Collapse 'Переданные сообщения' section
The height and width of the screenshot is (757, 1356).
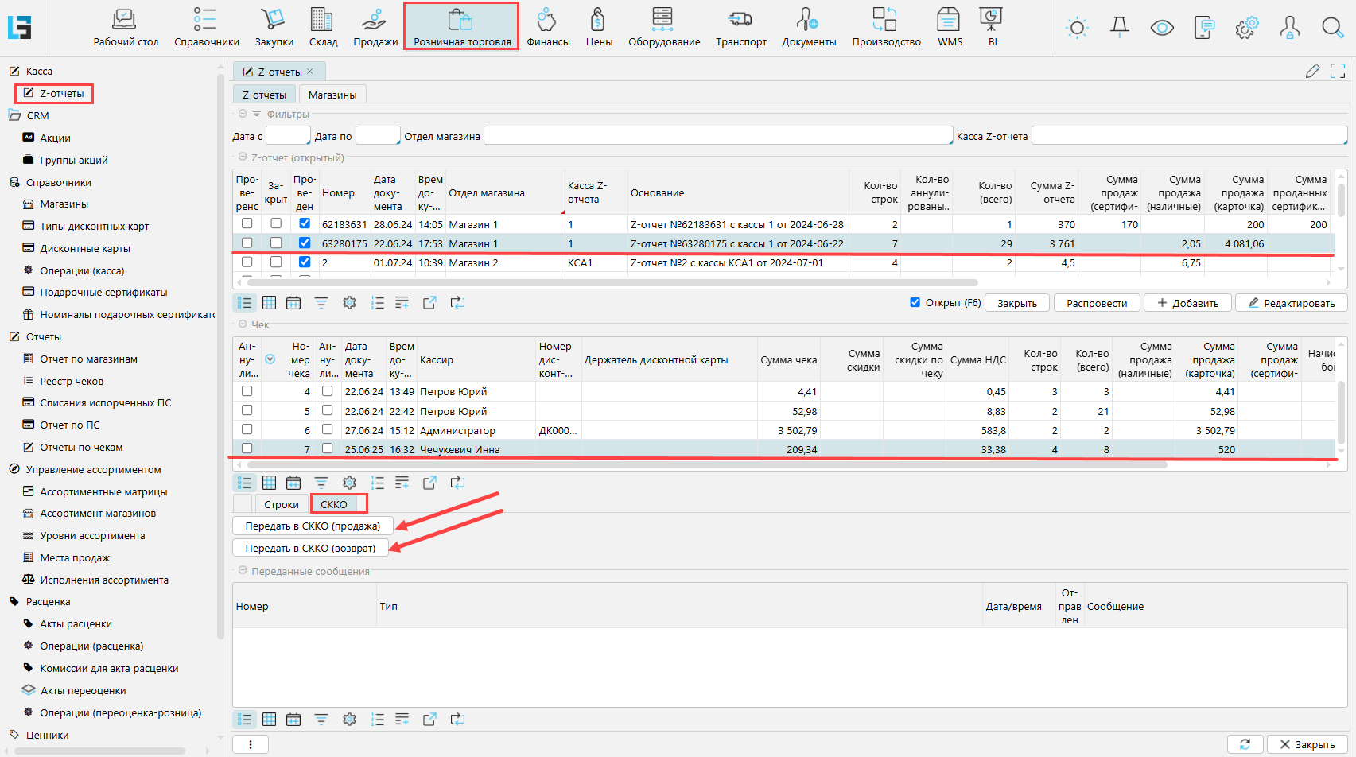(243, 571)
